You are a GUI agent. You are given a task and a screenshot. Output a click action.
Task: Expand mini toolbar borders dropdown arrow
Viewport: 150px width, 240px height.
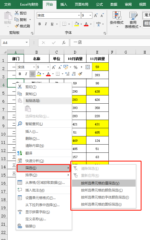tap(62, 74)
